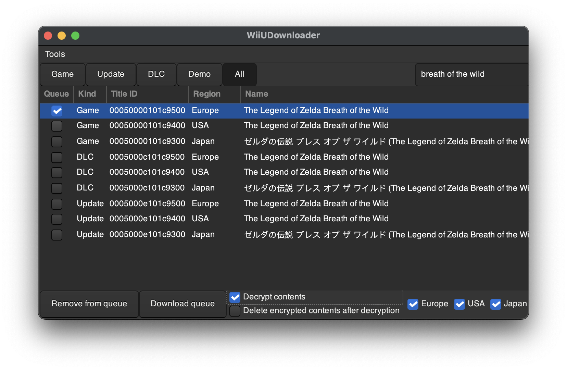Image resolution: width=567 pixels, height=370 pixels.
Task: Select title ID 00050000101c9300 cell
Action: tap(147, 141)
